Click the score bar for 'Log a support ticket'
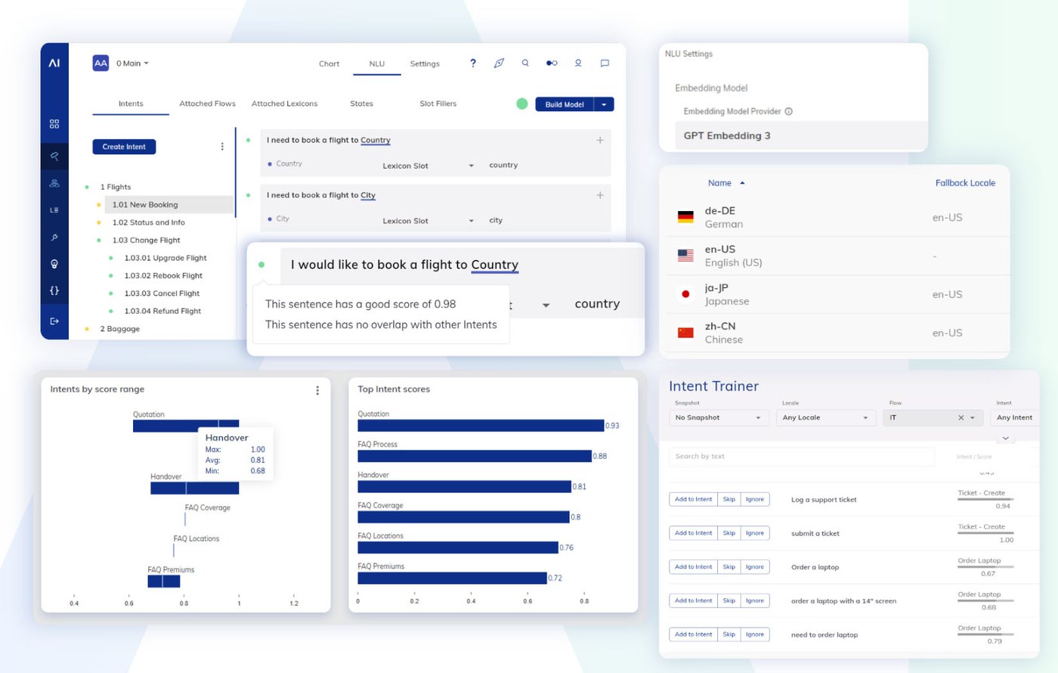Viewport: 1058px width, 673px height. pyautogui.click(x=985, y=499)
